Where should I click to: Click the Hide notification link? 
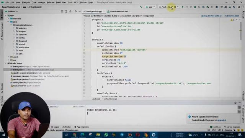pos(232,16)
